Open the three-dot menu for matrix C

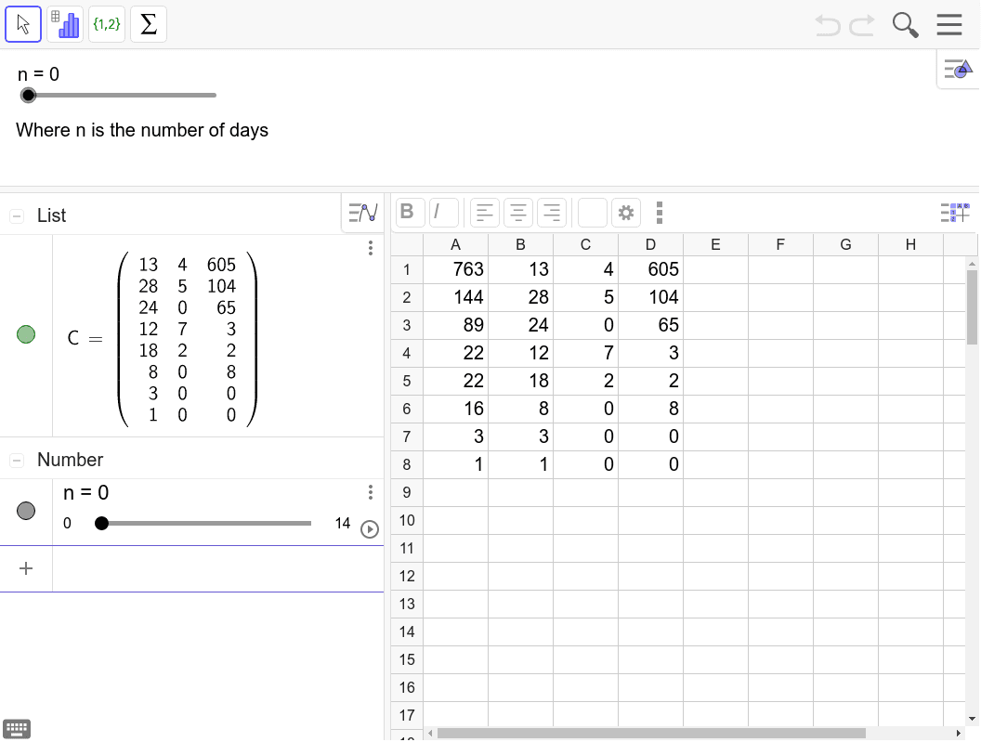tap(371, 248)
